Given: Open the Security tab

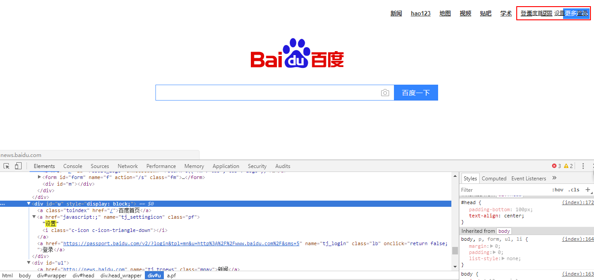Looking at the screenshot, I should (257, 166).
